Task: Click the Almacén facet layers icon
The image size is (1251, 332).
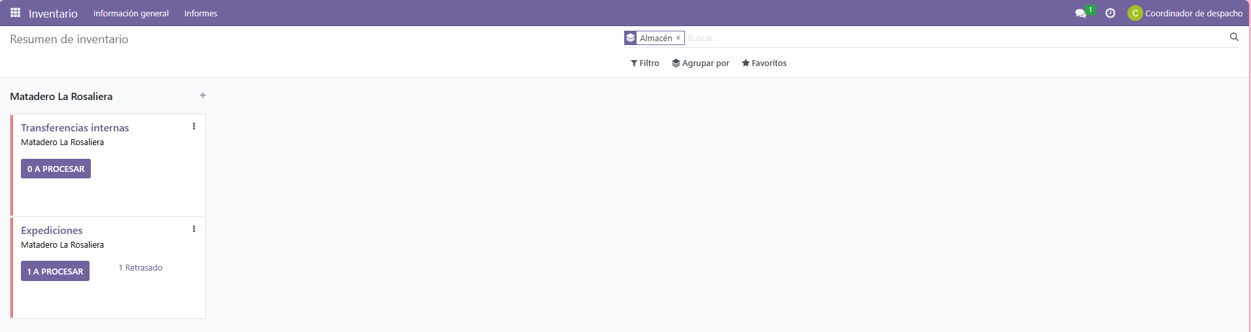Action: tap(630, 38)
